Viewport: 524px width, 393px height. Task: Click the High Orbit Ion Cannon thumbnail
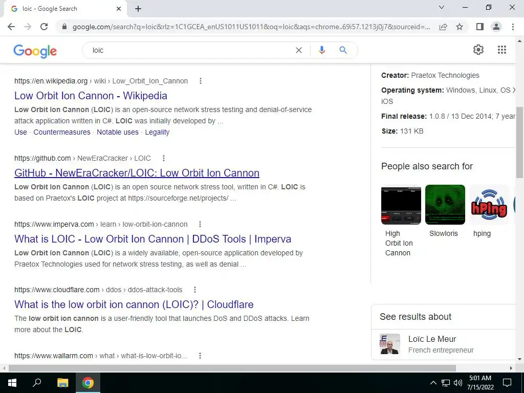pos(401,205)
